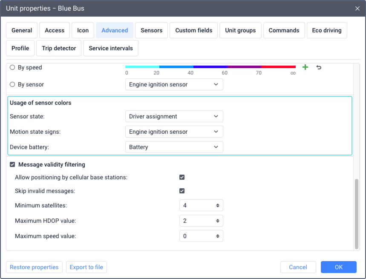Screen dimensions: 366x279
Task: Select the By sensor radio button
Action: 12,84
